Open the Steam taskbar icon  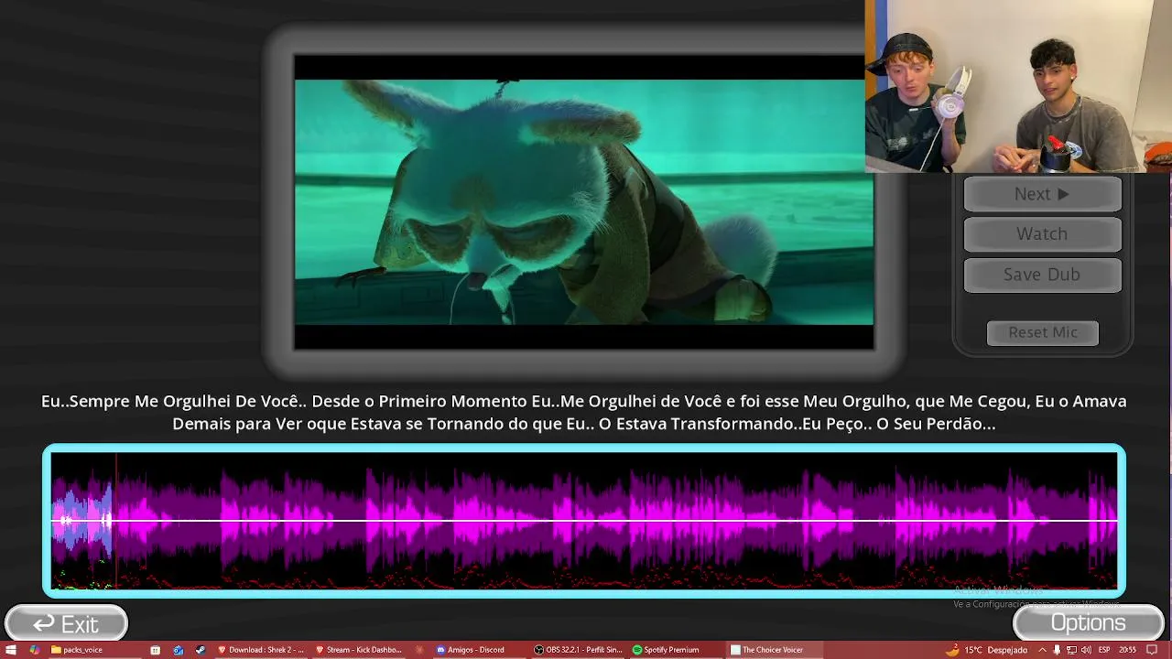(x=200, y=650)
